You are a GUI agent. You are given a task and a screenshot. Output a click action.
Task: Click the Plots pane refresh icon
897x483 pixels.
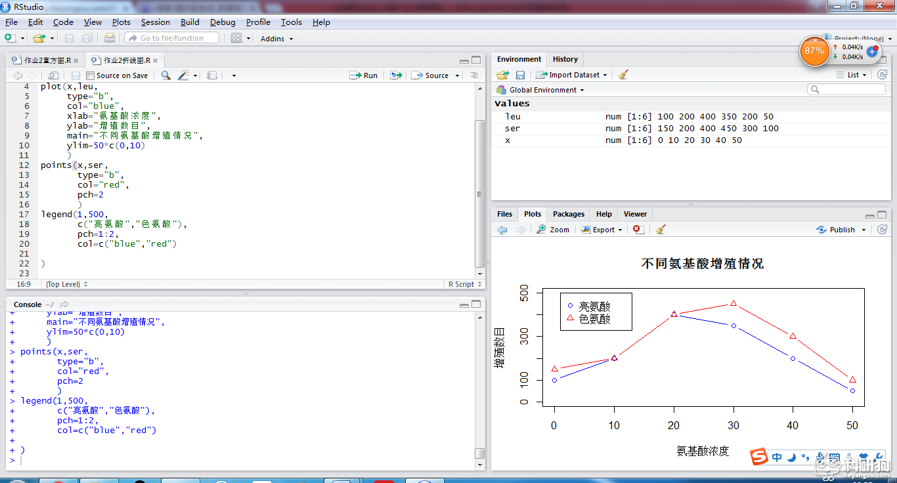[x=881, y=230]
